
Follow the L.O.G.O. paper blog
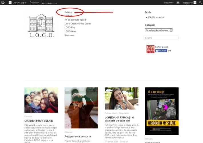tap(34, 3)
